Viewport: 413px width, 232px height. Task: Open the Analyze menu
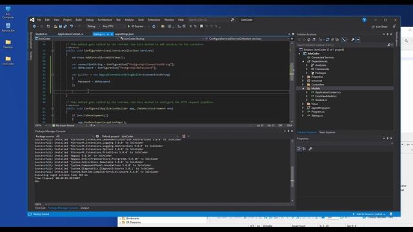129,20
